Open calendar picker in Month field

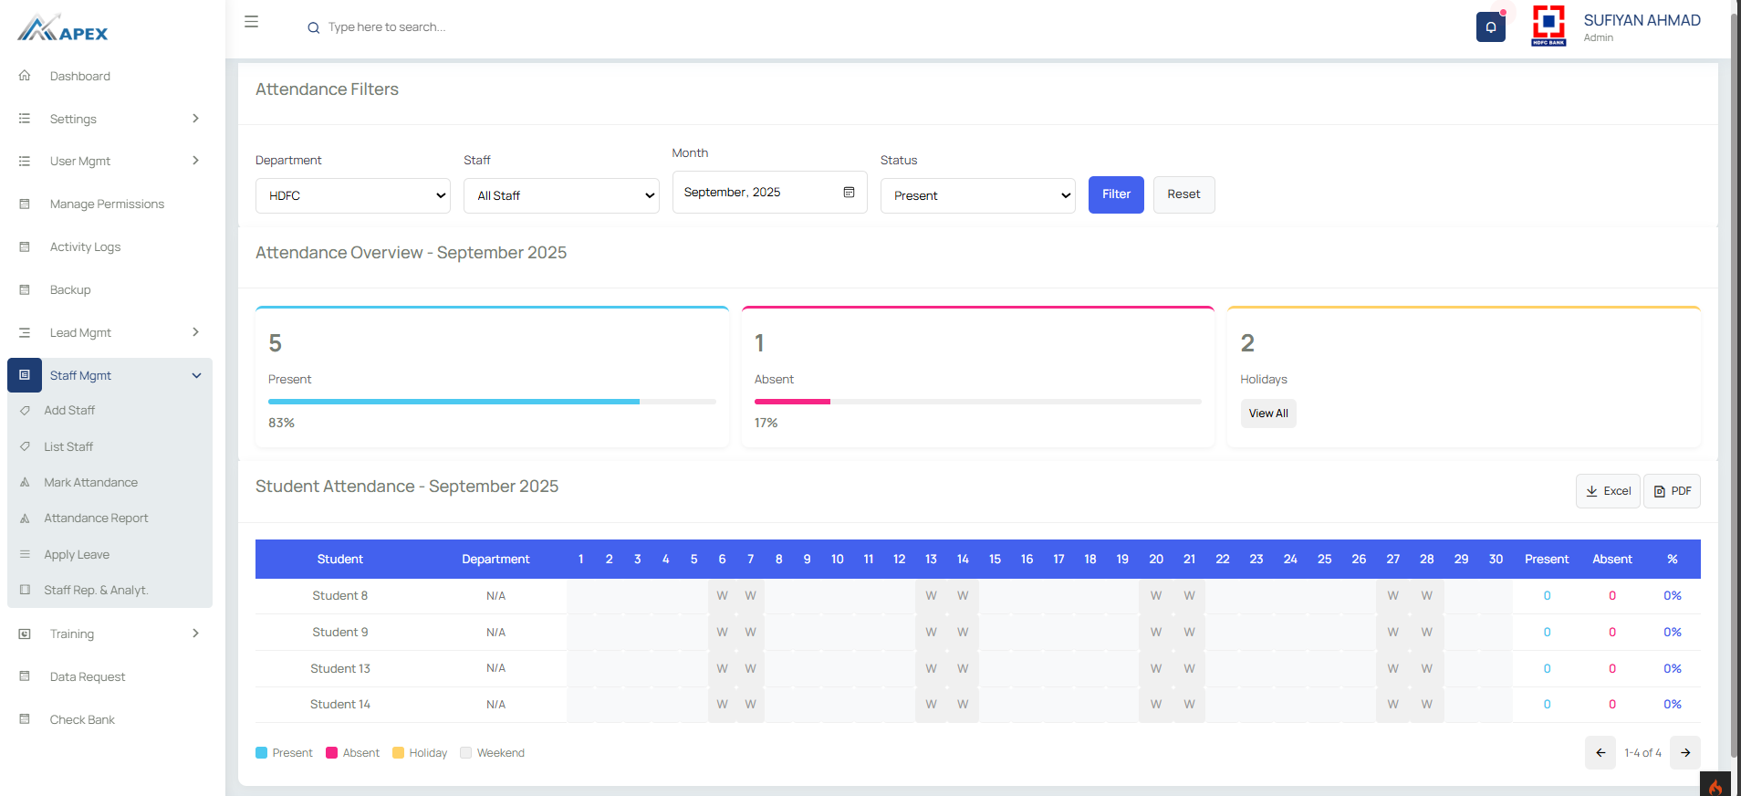(x=849, y=193)
